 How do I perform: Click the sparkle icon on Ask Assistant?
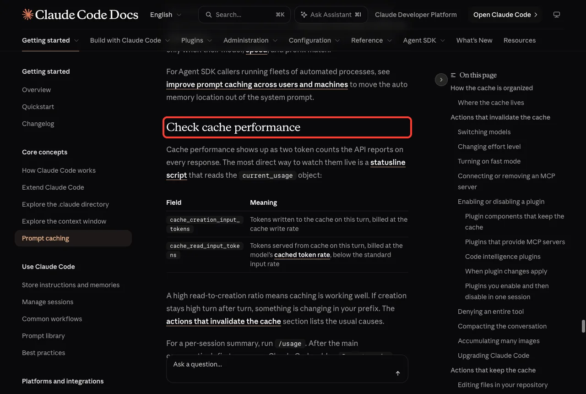(x=304, y=15)
